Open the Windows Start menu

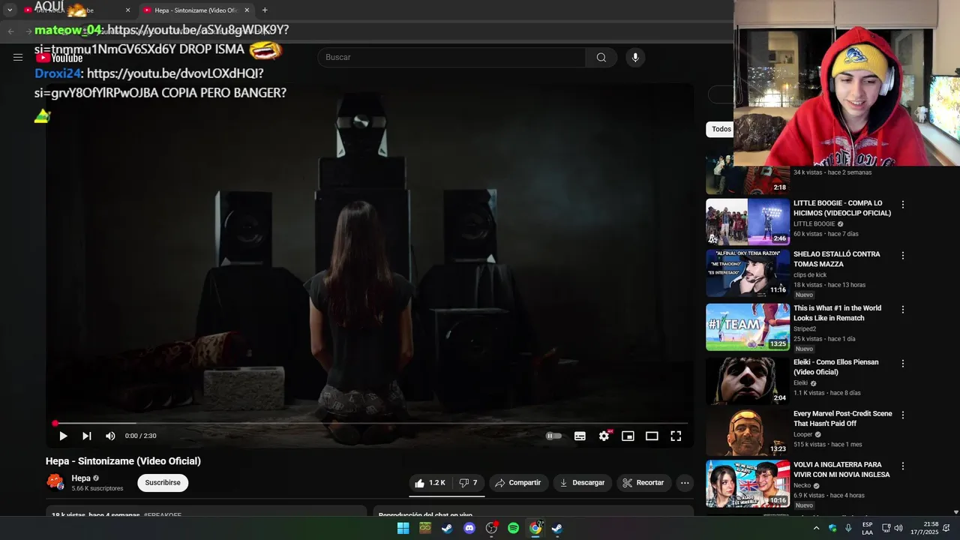403,528
